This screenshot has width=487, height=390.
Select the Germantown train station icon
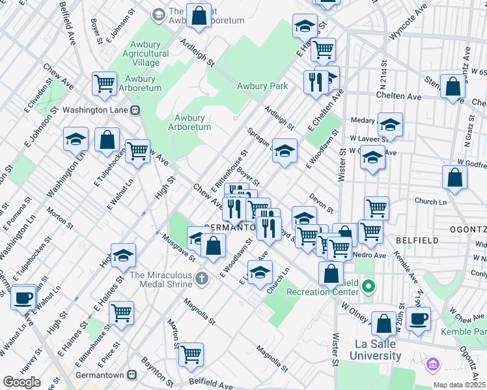click(x=132, y=375)
